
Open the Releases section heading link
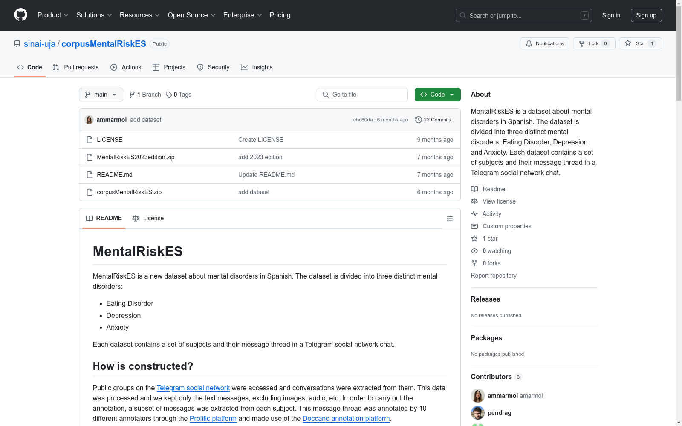[x=485, y=299]
